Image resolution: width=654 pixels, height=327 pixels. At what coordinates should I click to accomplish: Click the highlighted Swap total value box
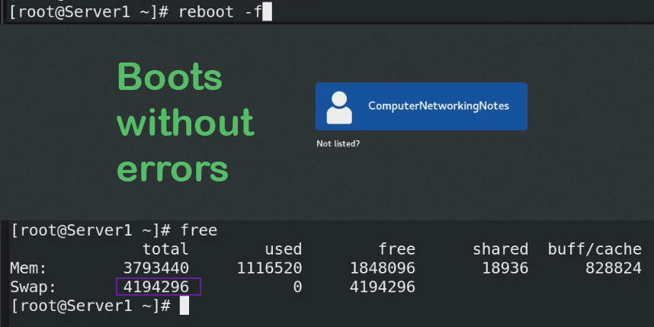[159, 287]
